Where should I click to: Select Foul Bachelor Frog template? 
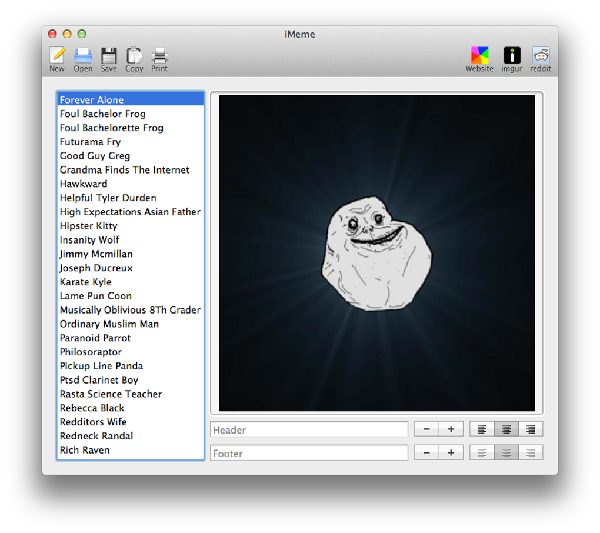[131, 114]
